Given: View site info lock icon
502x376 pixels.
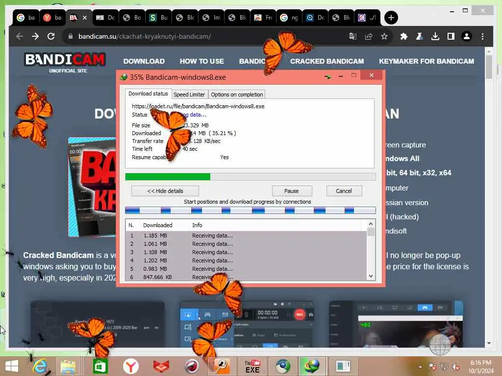Looking at the screenshot, I should click(71, 36).
